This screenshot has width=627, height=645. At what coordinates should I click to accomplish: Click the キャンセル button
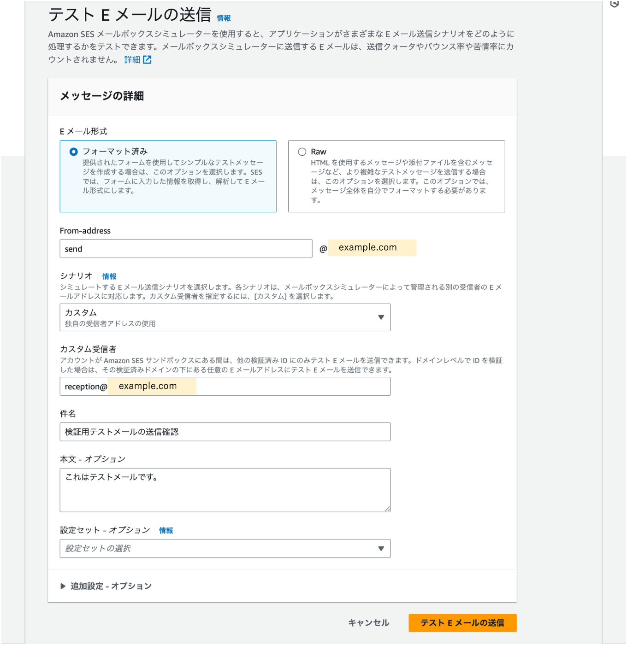pos(369,623)
